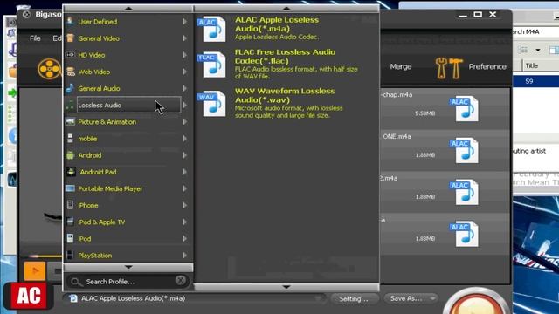
Task: Clear the Search Profile field with X icon
Action: pos(181,281)
